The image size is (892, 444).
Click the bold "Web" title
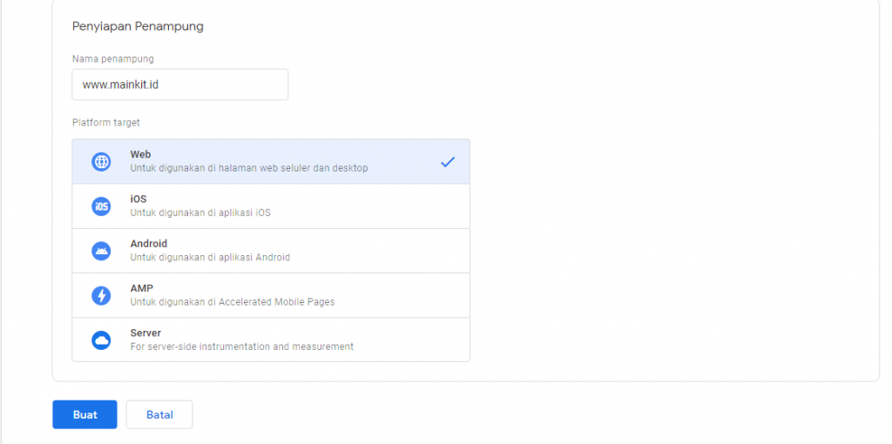click(x=140, y=154)
